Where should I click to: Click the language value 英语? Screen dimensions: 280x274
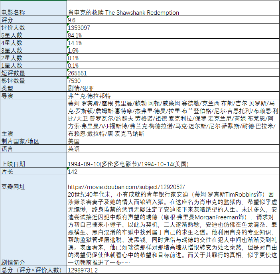pyautogui.click(x=74, y=149)
